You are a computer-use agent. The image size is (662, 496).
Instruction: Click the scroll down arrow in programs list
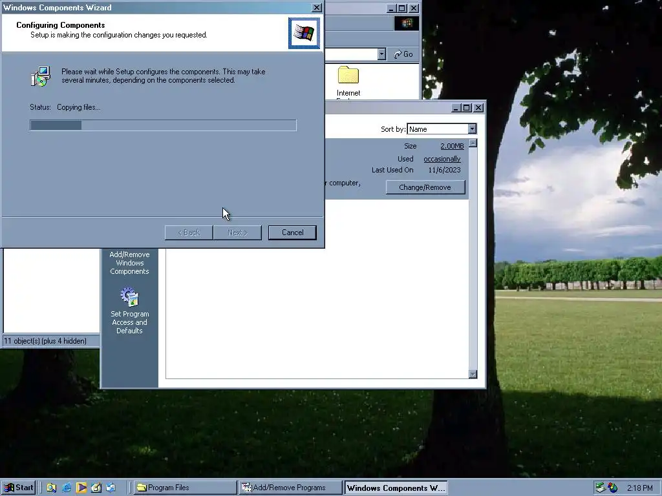coord(473,374)
